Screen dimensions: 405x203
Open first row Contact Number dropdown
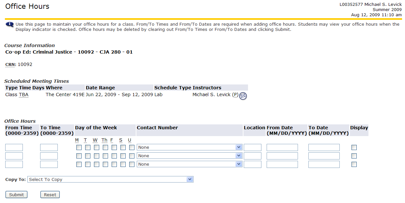click(189, 147)
